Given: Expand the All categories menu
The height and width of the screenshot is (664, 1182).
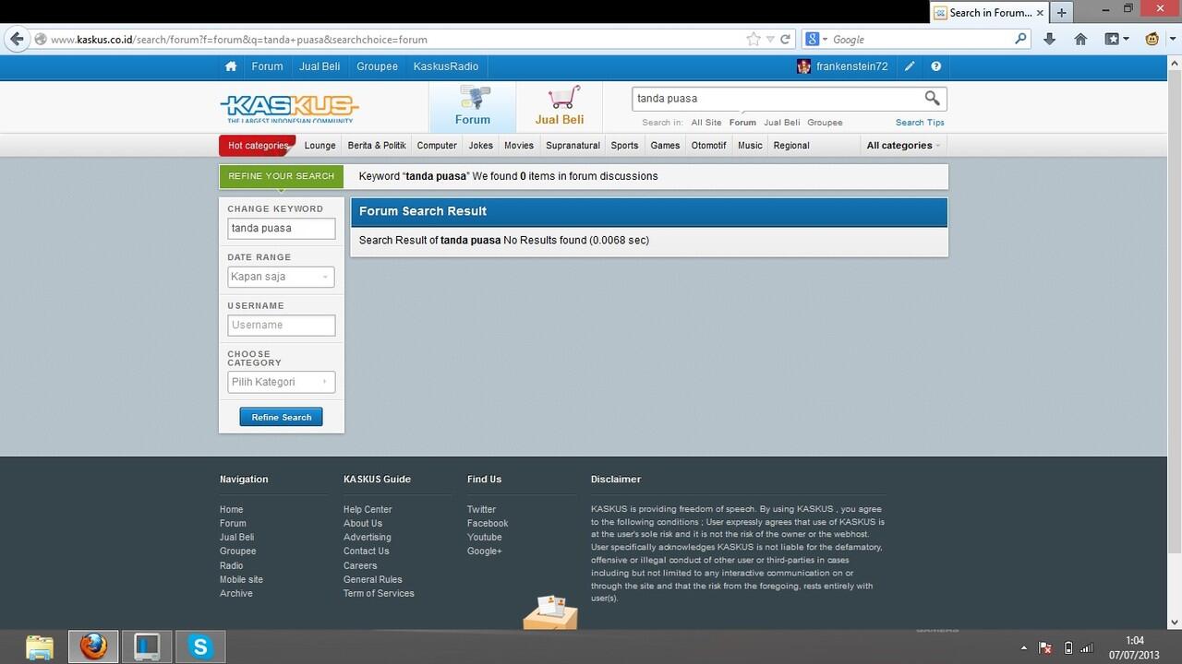Looking at the screenshot, I should 903,145.
